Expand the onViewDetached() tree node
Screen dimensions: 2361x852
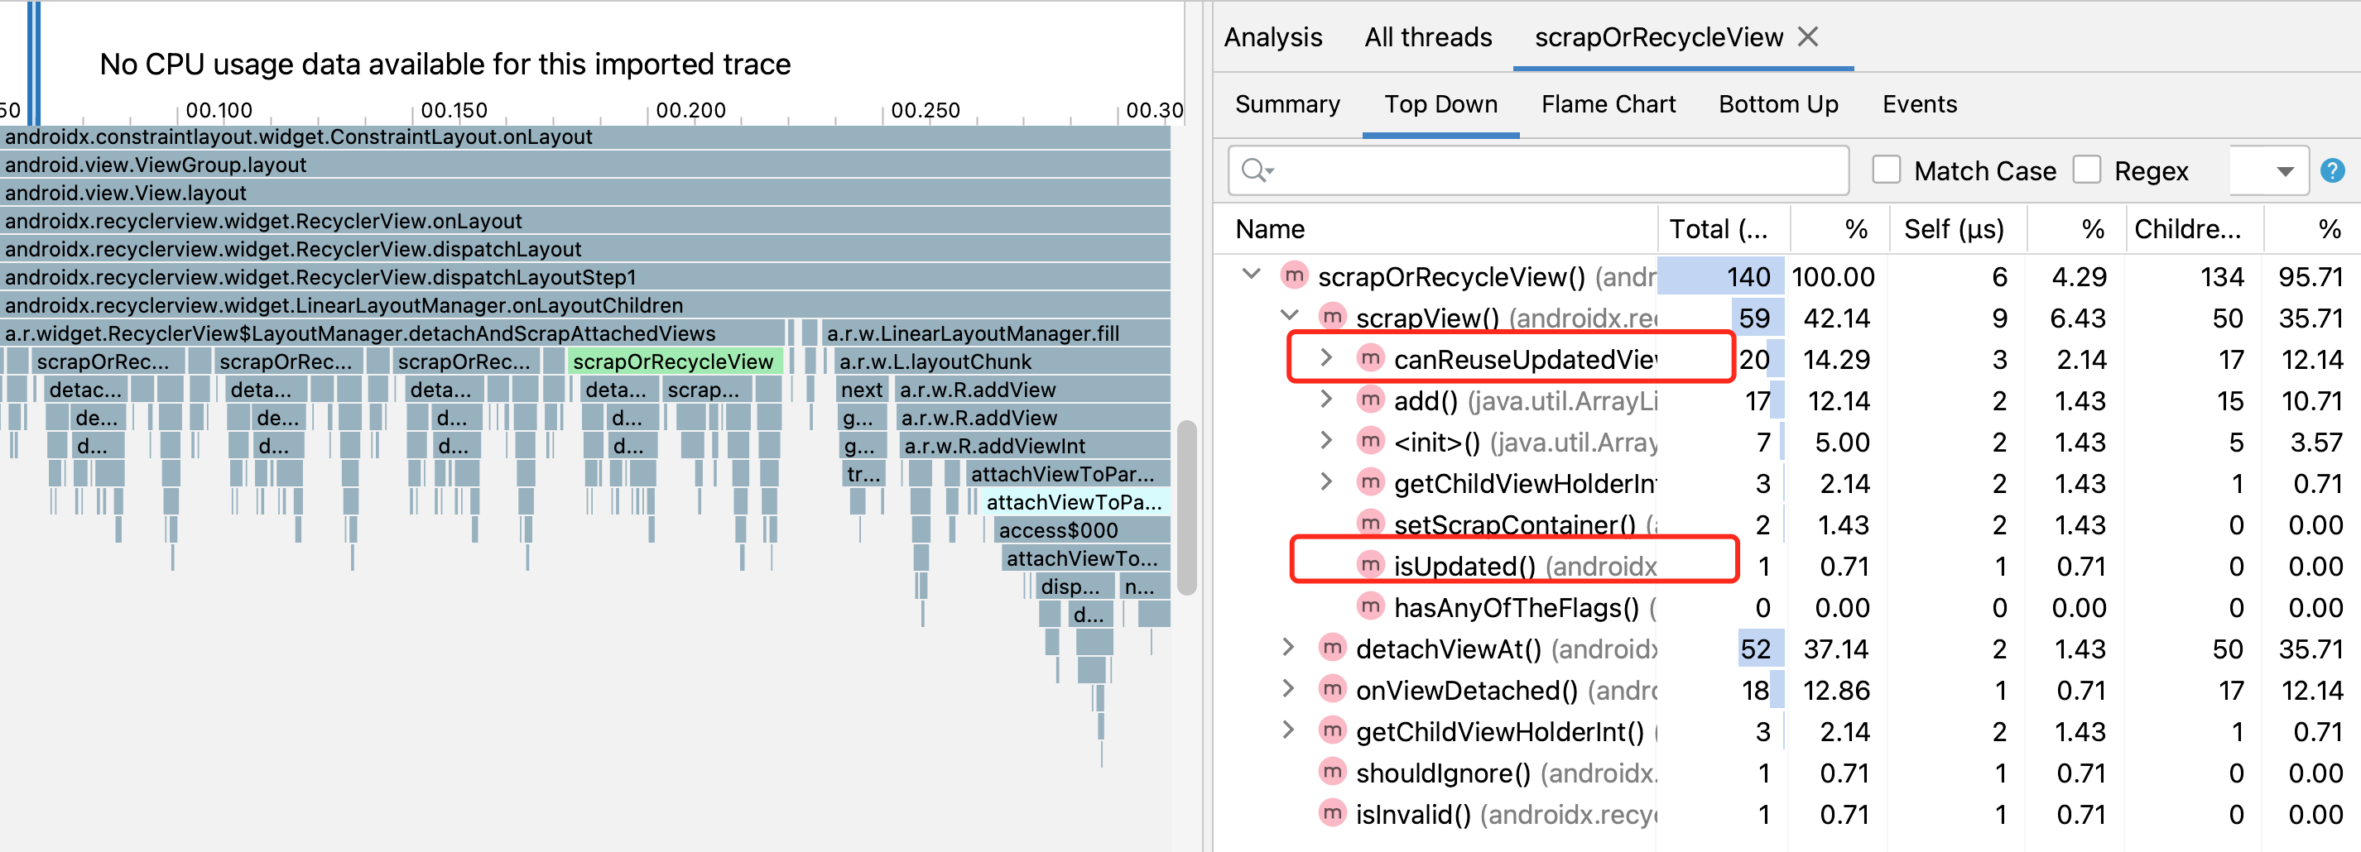point(1288,689)
